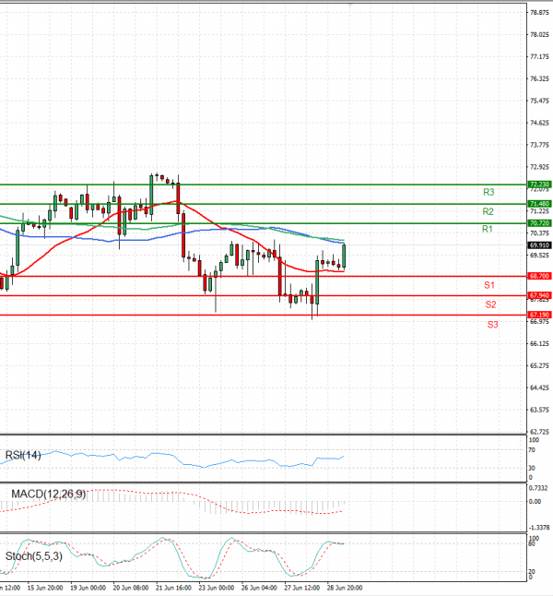Click the MACD 0.00 scale value
This screenshot has height=596, width=553.
535,502
